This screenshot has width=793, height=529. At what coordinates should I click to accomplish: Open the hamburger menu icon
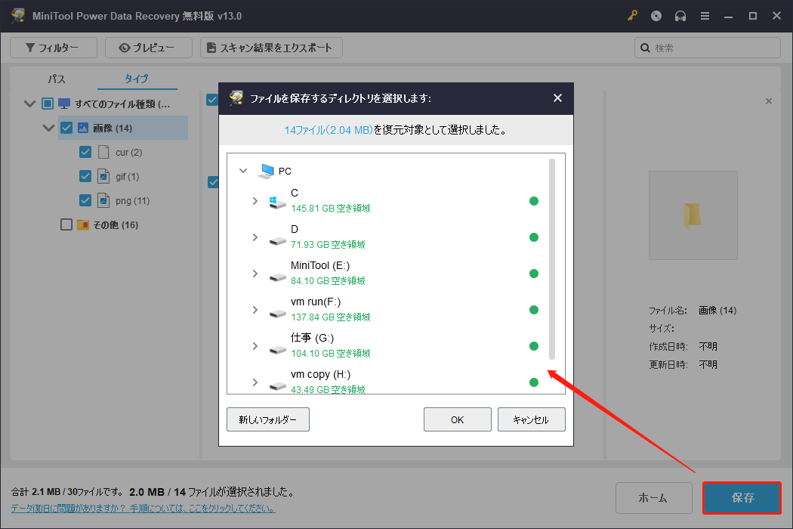pos(705,16)
